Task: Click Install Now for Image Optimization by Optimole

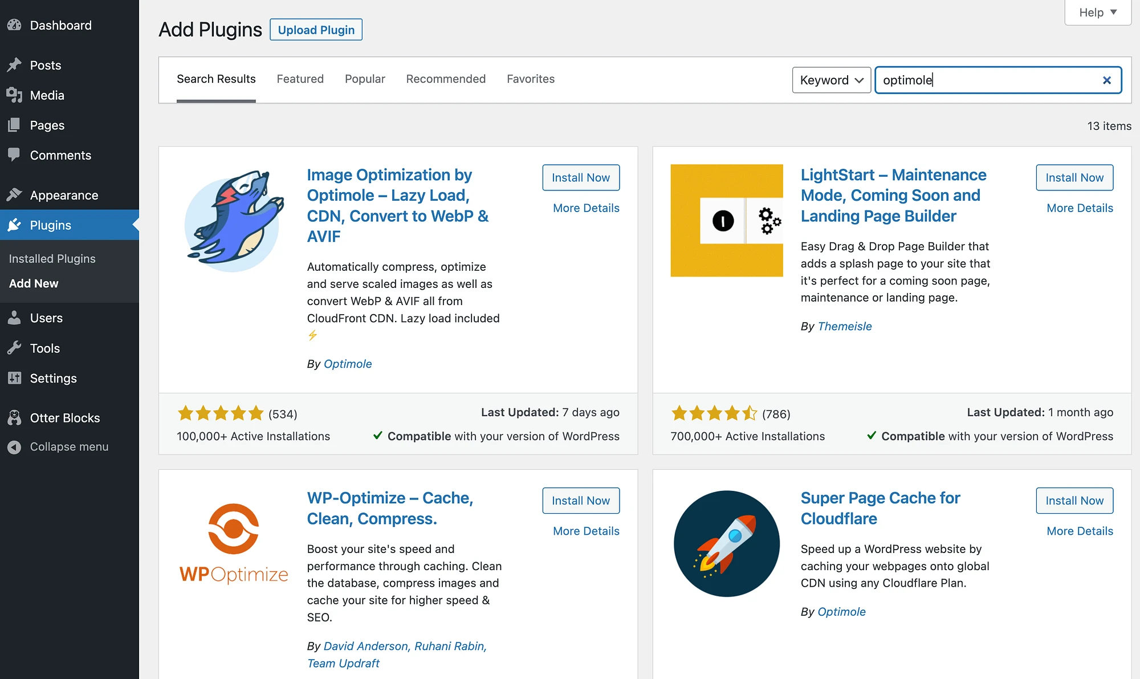Action: pyautogui.click(x=580, y=177)
